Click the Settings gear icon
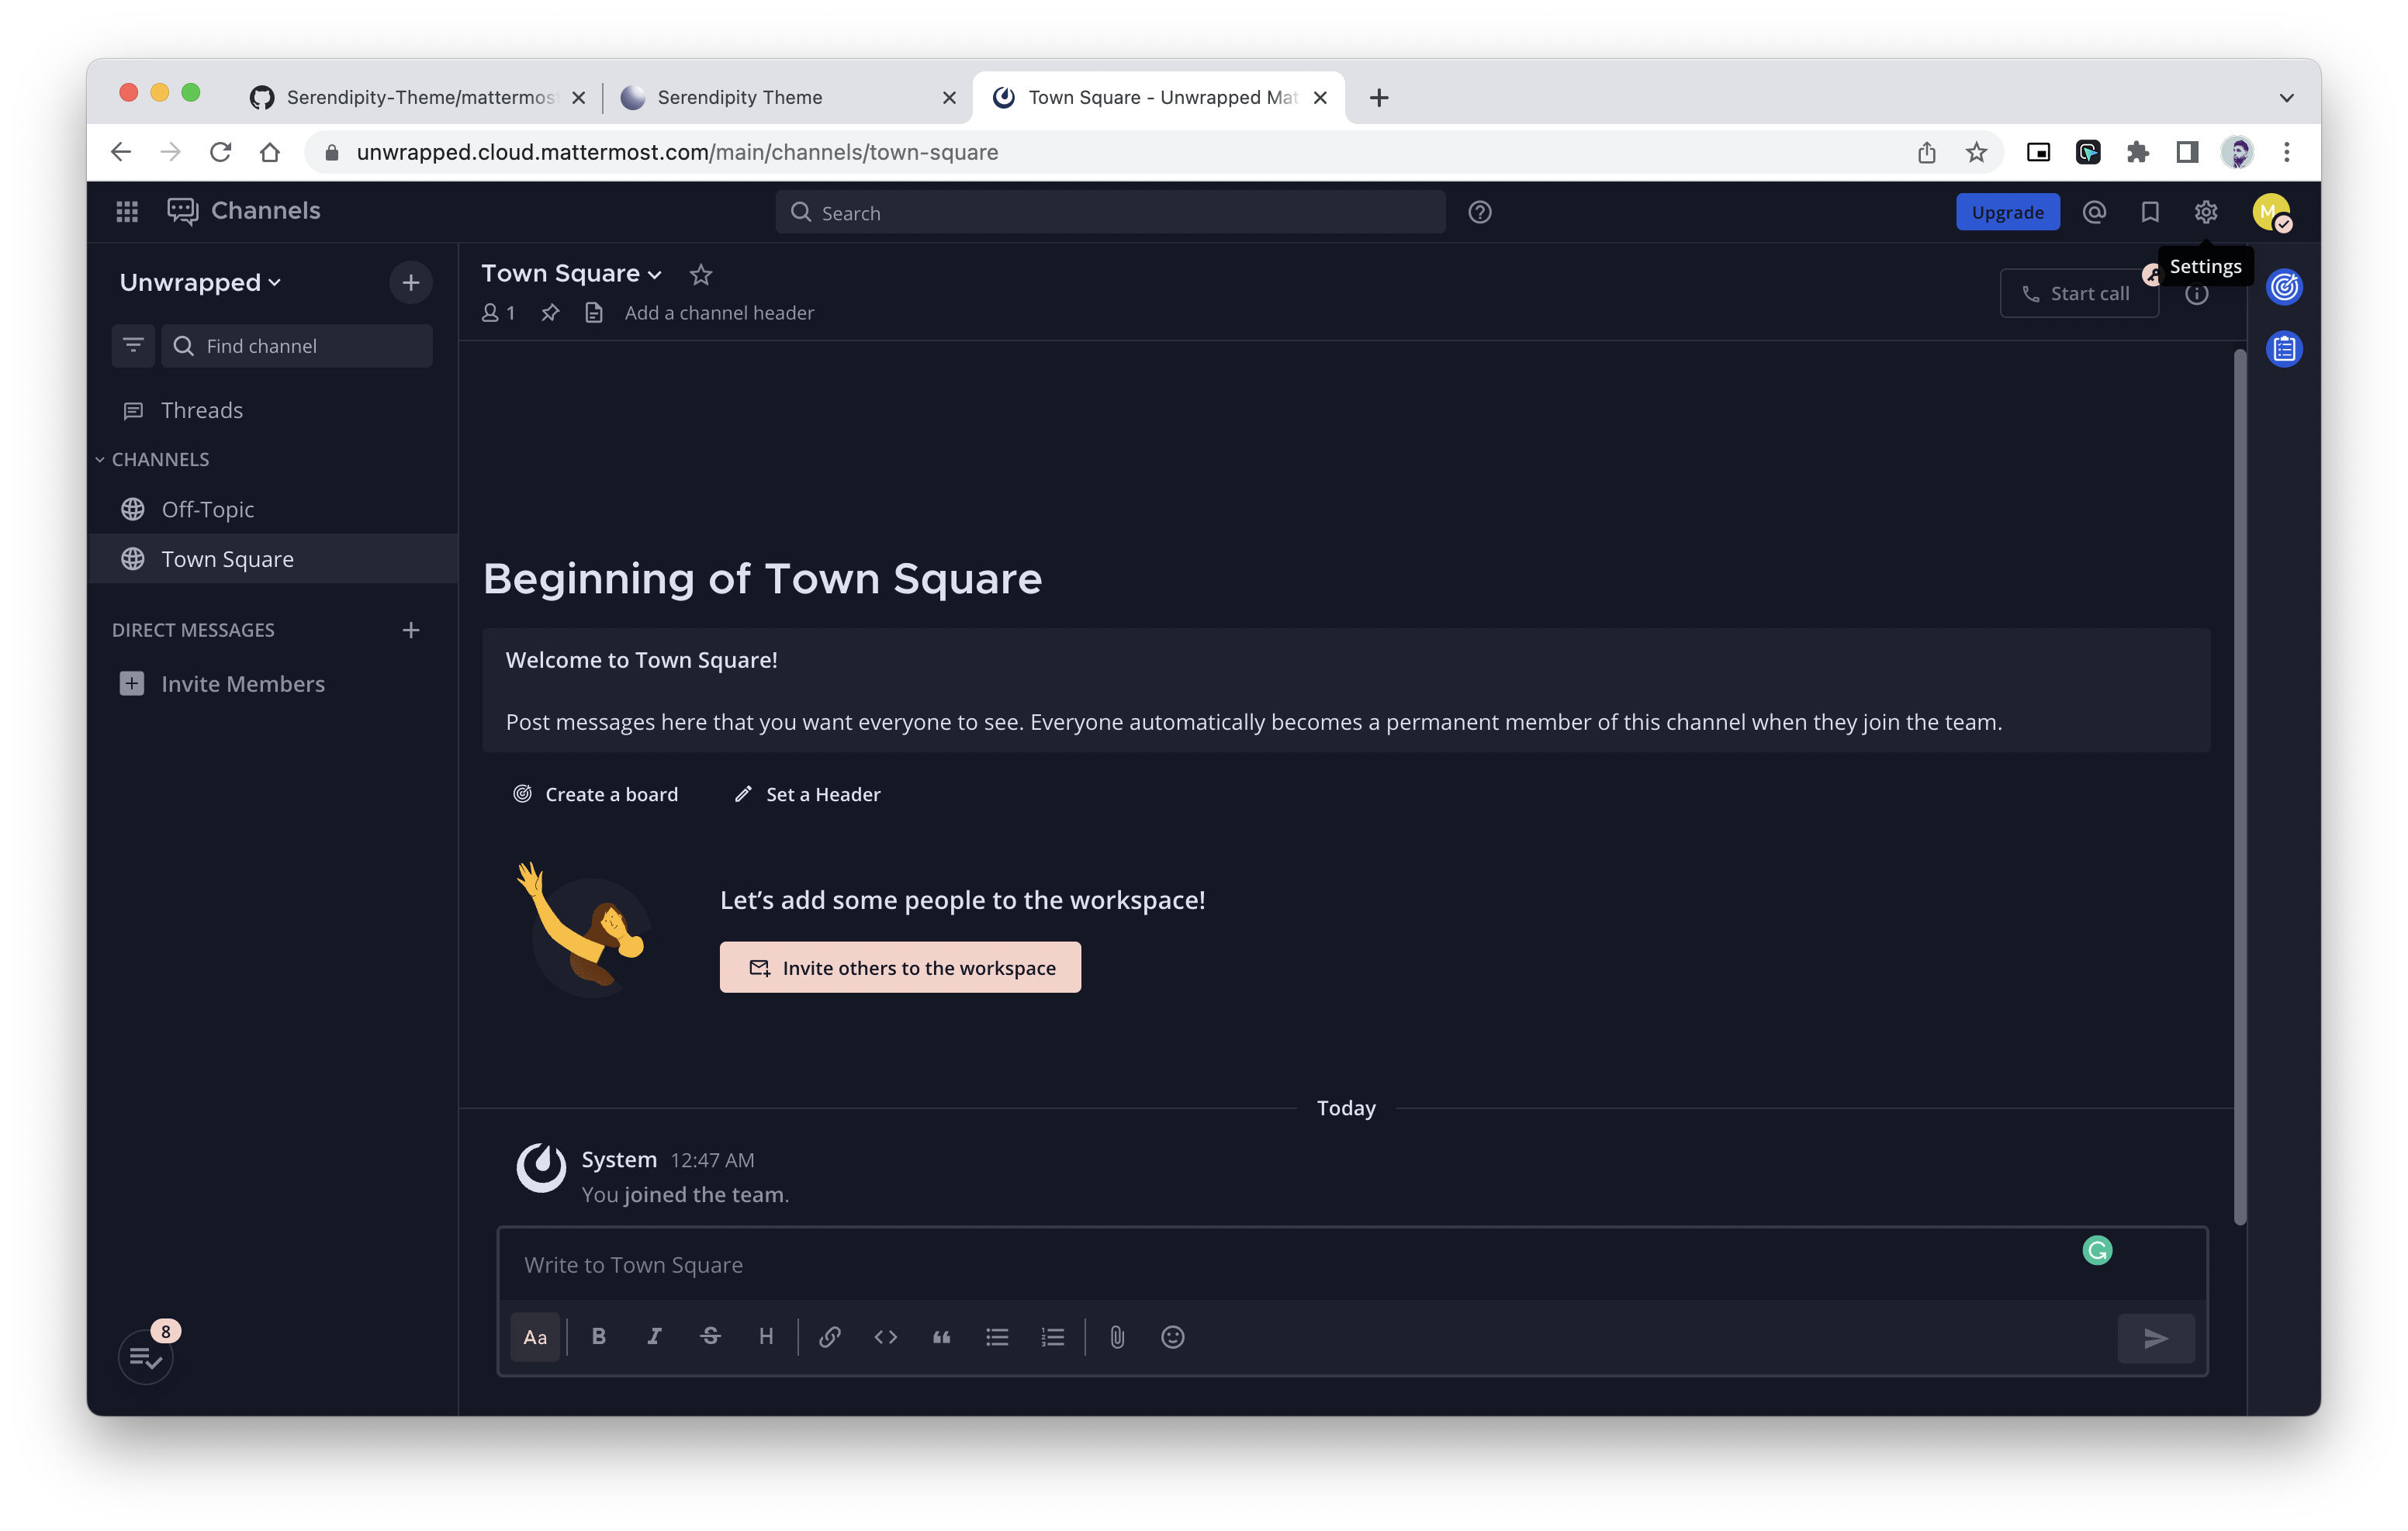 [x=2206, y=212]
